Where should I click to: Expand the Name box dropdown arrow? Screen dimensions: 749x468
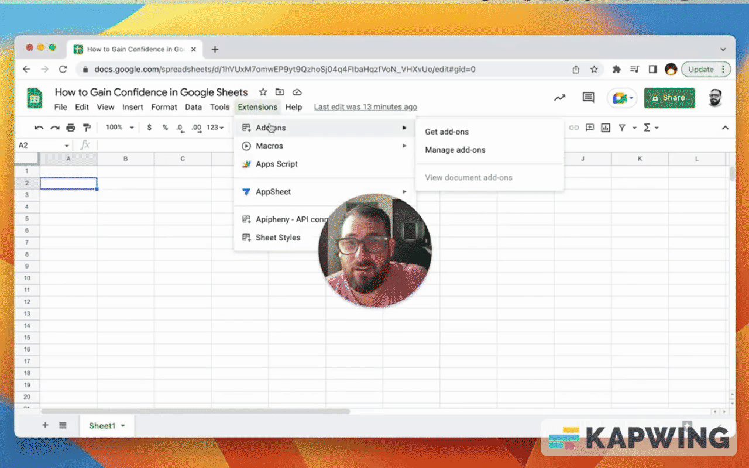pyautogui.click(x=67, y=146)
